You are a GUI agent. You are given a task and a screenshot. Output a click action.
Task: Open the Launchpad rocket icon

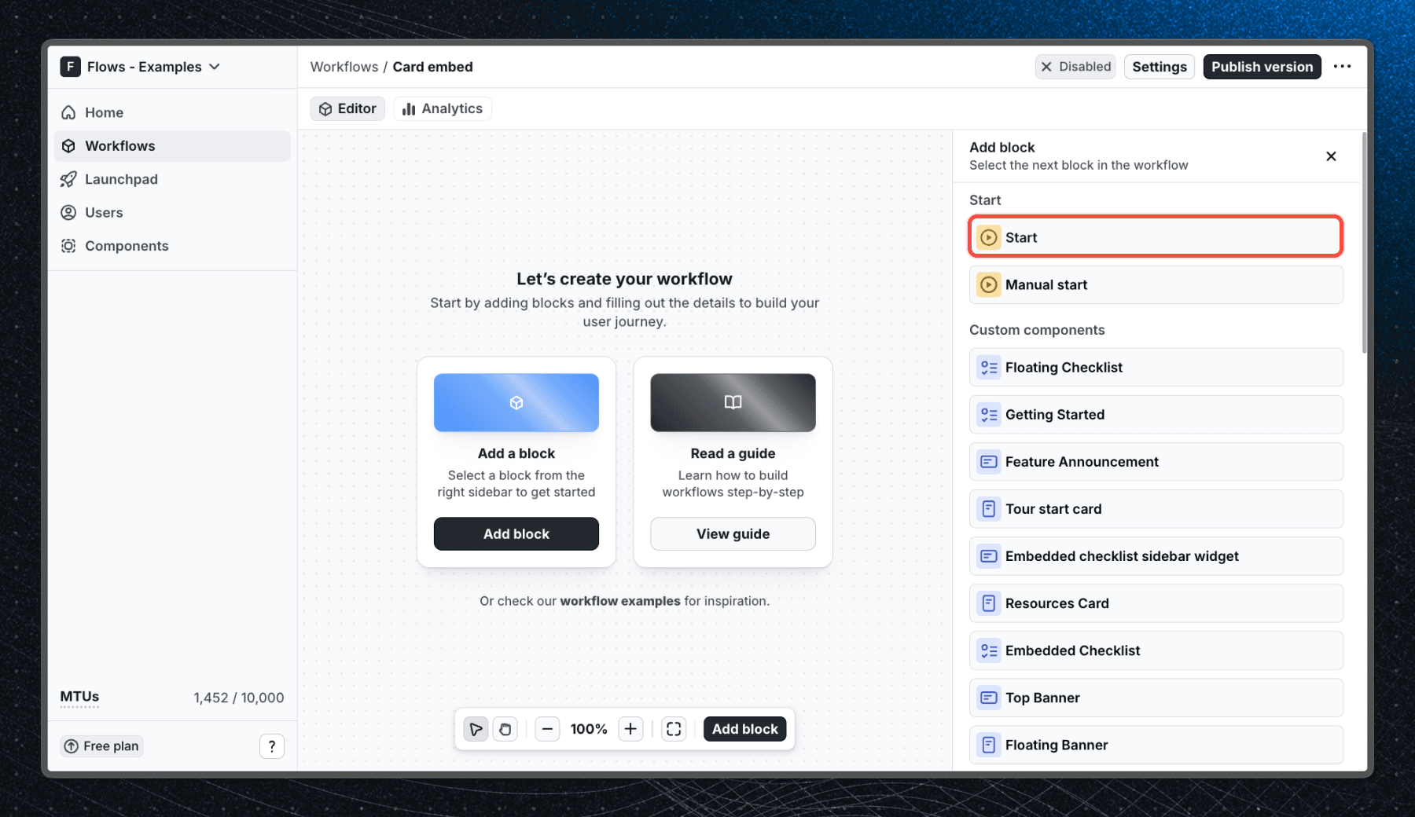click(69, 179)
